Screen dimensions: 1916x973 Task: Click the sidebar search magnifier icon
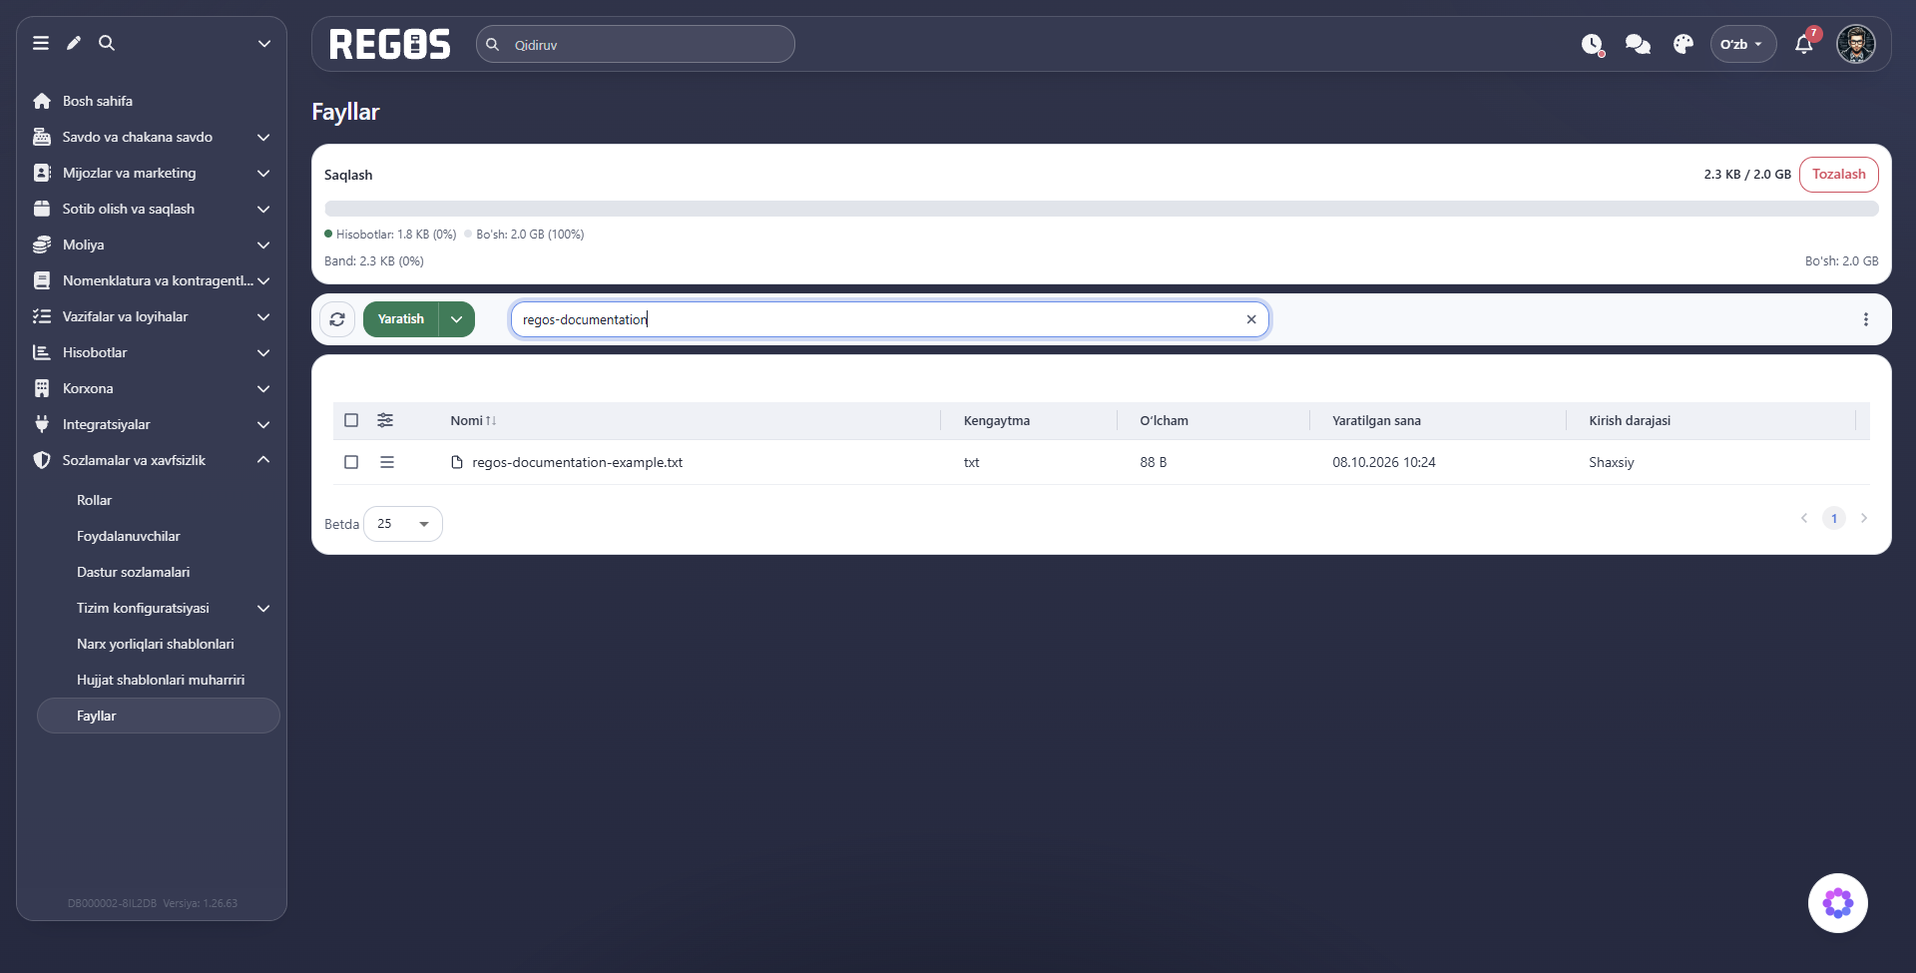point(107,43)
